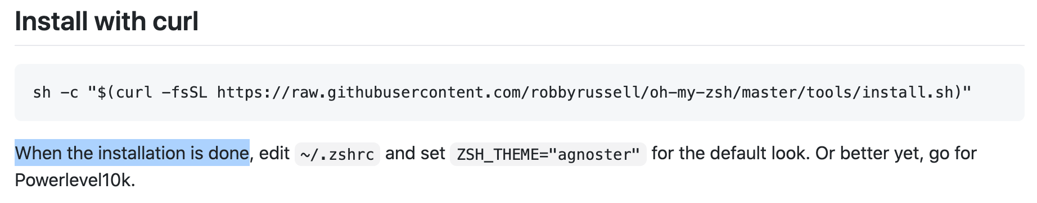Click the highlighted "When the installation is done" text
The width and height of the screenshot is (1037, 203).
132,153
